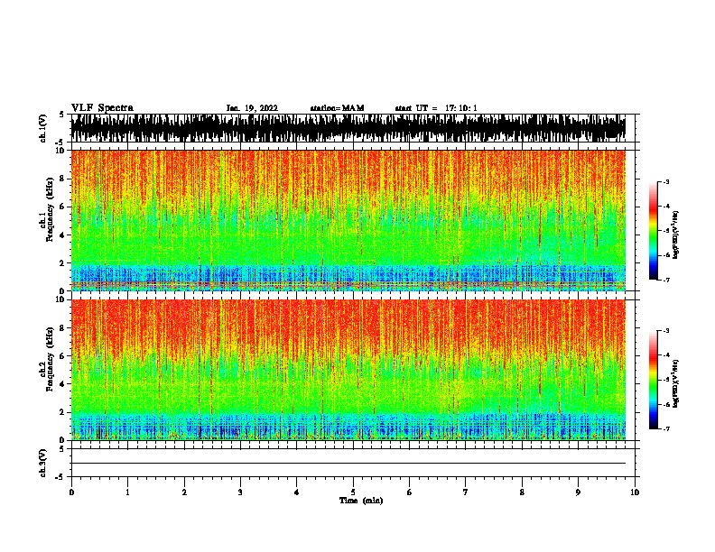Click the '-3' label on ch.1 color bar

pyautogui.click(x=666, y=182)
